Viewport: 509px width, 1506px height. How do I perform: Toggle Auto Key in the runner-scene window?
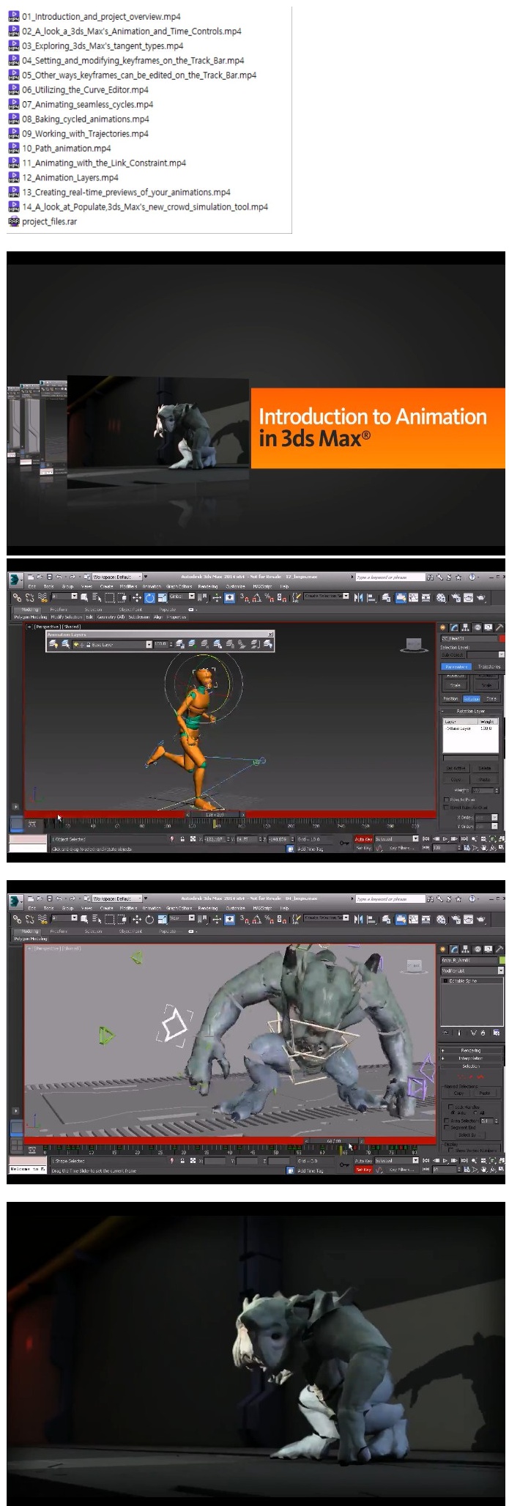pyautogui.click(x=364, y=839)
